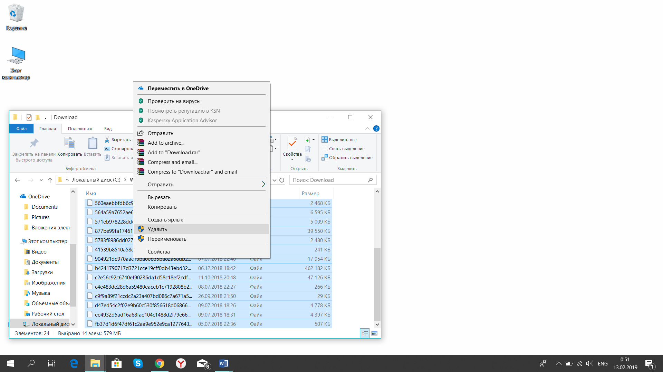Choose Add to archive in context menu
Viewport: 663px width, 372px height.
[x=202, y=143]
